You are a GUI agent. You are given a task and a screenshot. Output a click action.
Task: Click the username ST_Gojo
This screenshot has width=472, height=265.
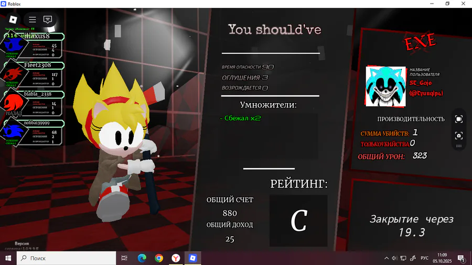pyautogui.click(x=421, y=83)
